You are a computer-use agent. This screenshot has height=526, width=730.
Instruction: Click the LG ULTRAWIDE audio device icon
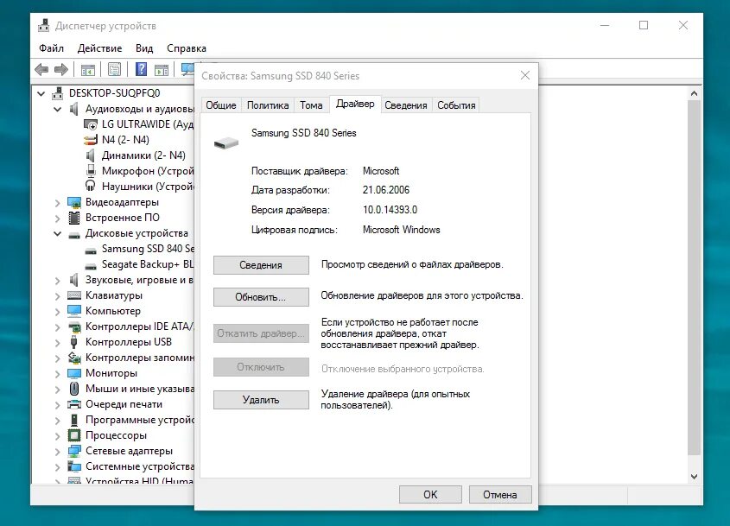point(91,124)
